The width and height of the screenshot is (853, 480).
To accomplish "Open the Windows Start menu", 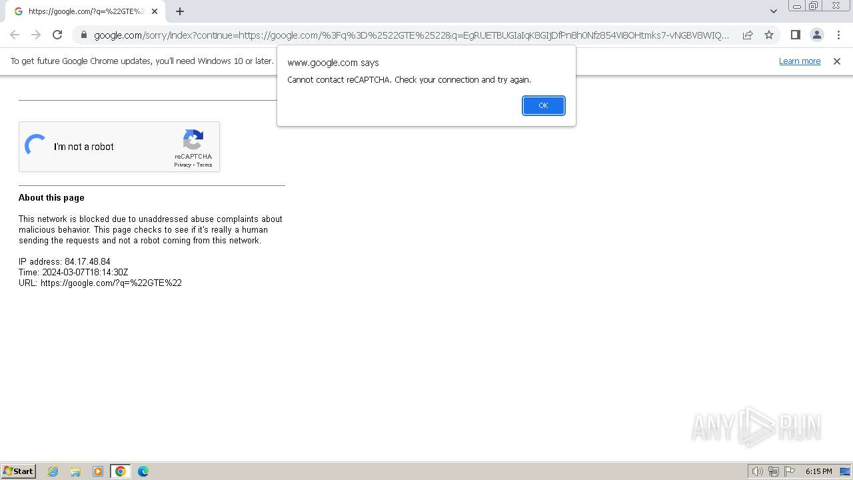I will point(19,471).
